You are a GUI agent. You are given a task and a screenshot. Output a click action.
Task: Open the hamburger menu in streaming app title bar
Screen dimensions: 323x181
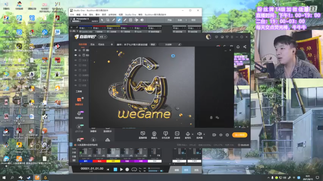232,37
